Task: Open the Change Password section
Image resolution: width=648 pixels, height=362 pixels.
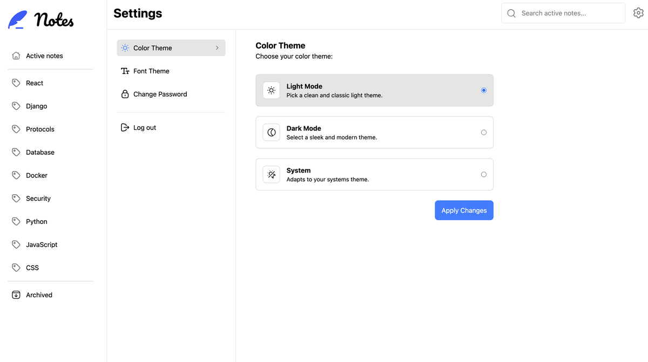Action: tap(160, 93)
